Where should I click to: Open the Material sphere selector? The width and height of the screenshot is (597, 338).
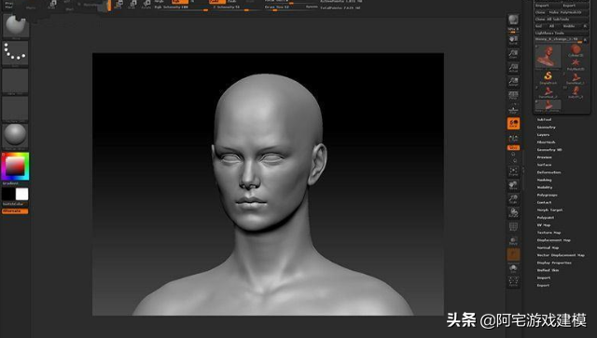(x=15, y=136)
